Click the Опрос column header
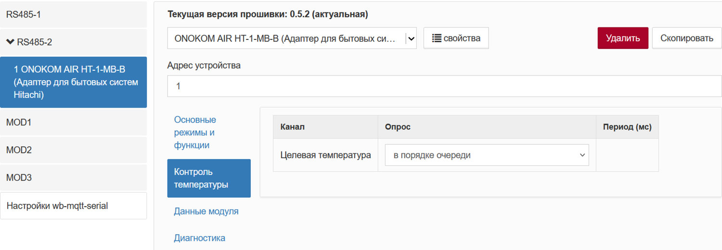This screenshot has width=722, height=250. click(487, 127)
